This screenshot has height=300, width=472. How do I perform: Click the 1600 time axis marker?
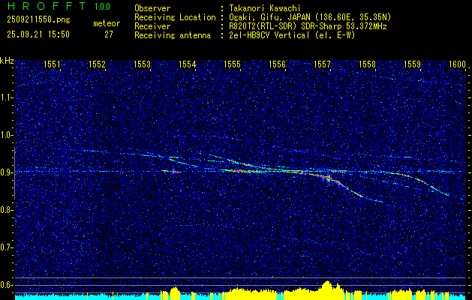tap(458, 64)
